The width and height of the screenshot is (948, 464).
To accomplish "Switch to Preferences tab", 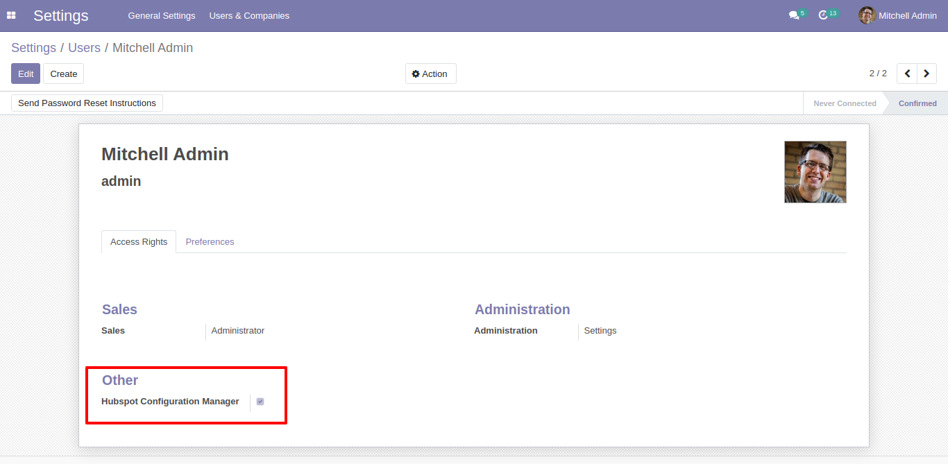I will [210, 241].
